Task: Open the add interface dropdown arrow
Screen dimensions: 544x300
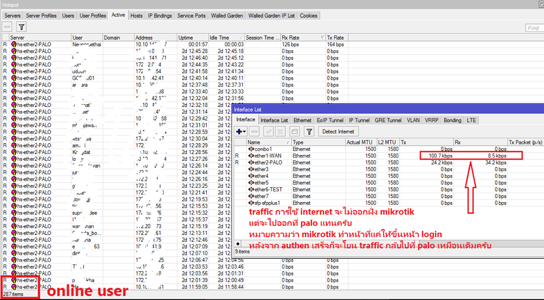Action: pyautogui.click(x=245, y=131)
